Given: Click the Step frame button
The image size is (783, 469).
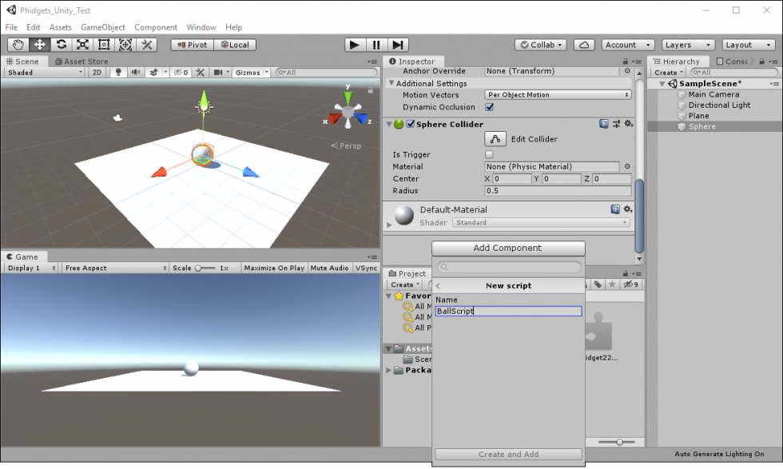Looking at the screenshot, I should 398,45.
